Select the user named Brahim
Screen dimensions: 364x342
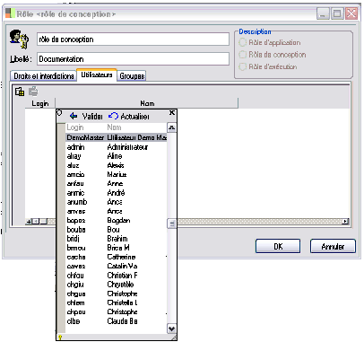pos(117,239)
